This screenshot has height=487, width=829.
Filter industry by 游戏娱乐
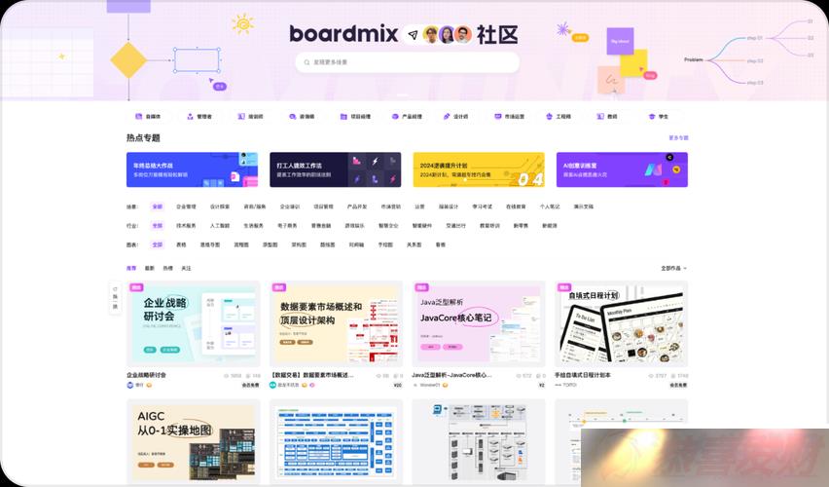pos(355,226)
